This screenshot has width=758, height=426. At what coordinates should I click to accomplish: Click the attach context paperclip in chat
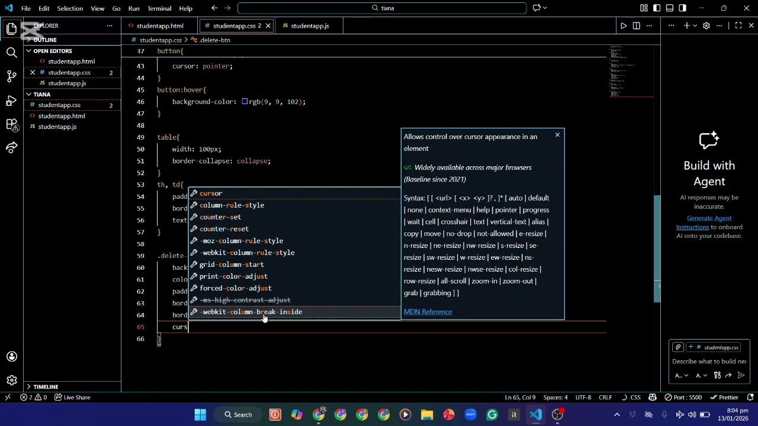click(678, 347)
